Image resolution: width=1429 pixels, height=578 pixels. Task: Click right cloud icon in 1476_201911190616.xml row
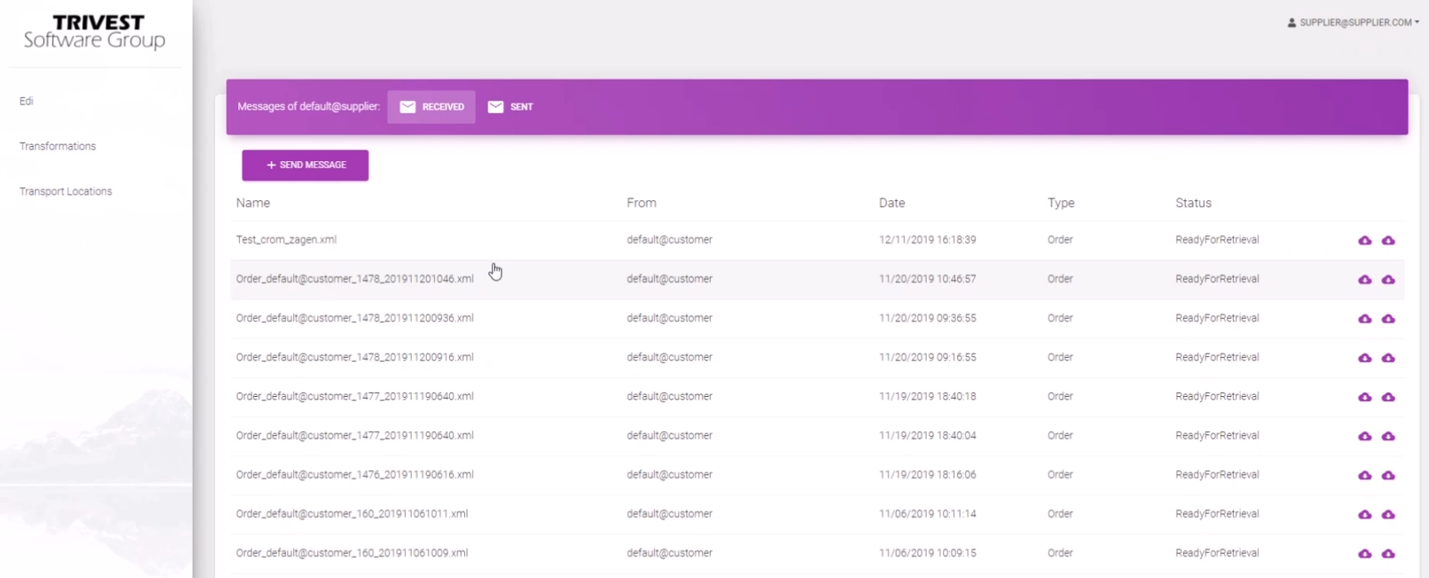click(1387, 475)
